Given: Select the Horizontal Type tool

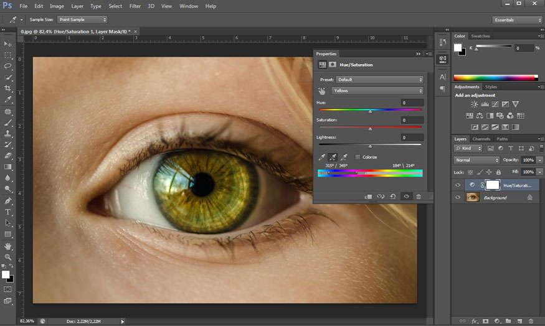Looking at the screenshot, I should pyautogui.click(x=8, y=212).
